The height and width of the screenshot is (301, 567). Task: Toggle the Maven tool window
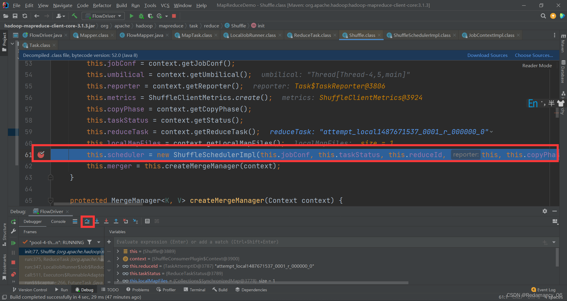coord(563,43)
